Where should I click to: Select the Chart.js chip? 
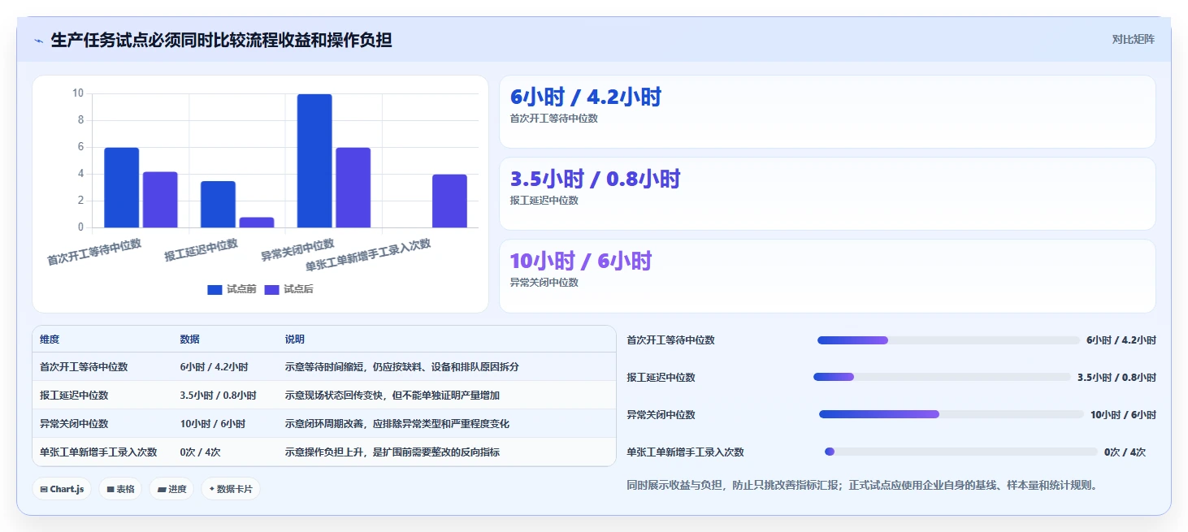point(63,489)
